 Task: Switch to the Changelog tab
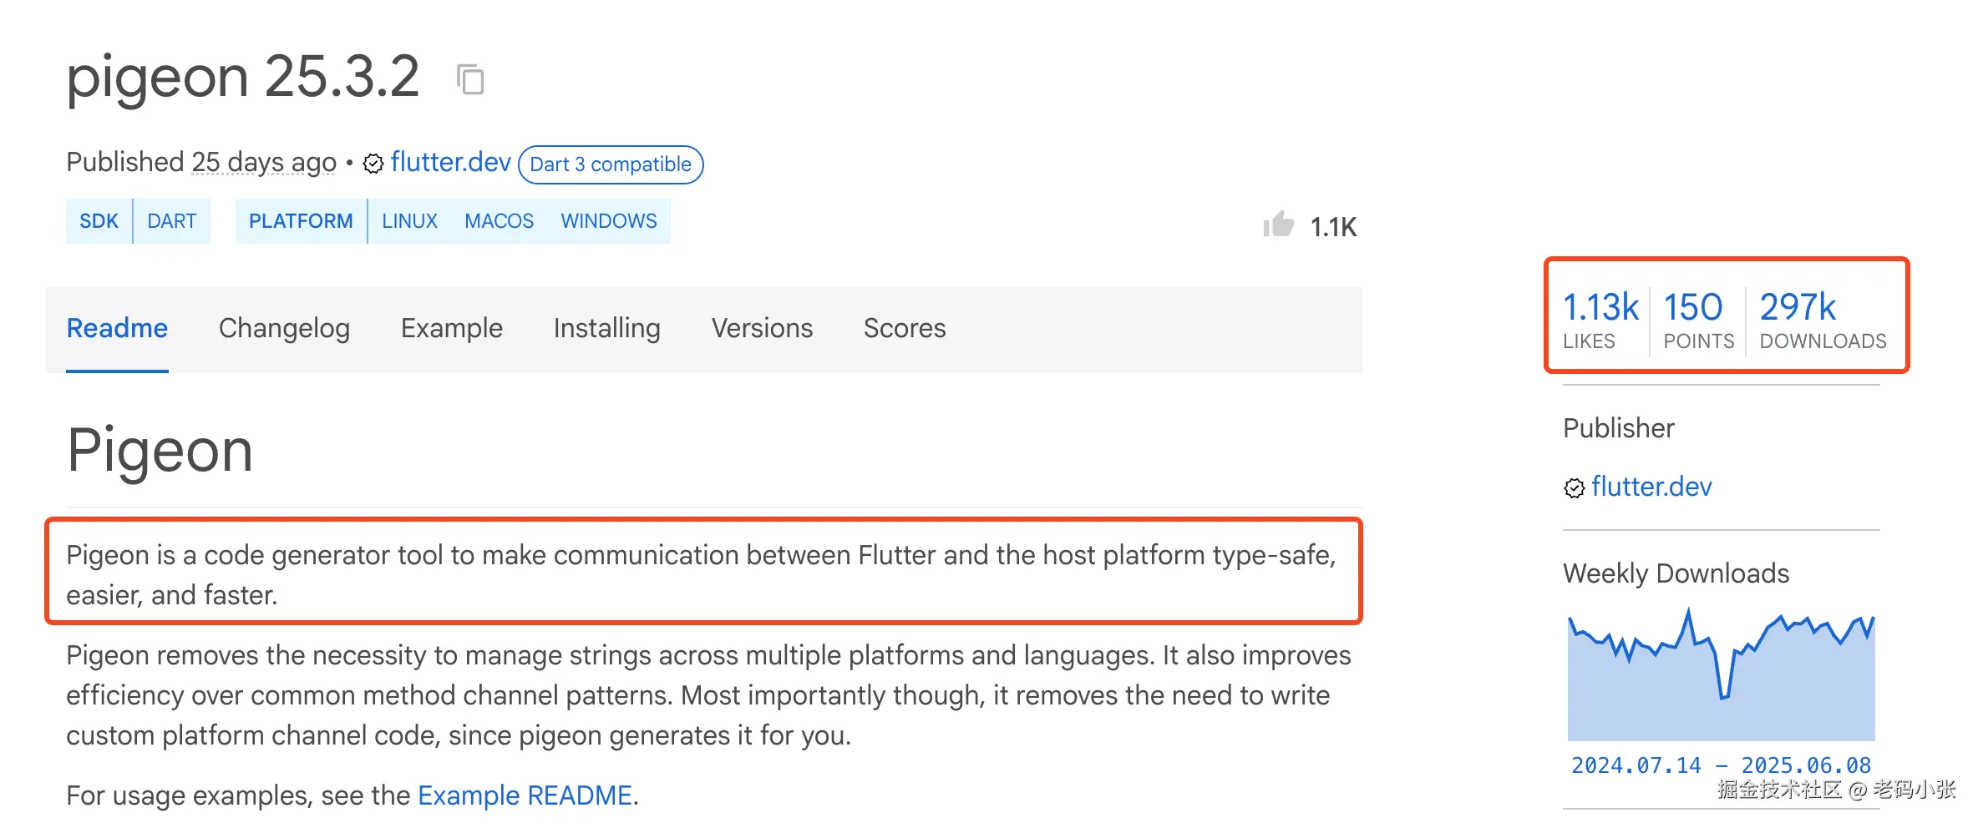tap(284, 328)
